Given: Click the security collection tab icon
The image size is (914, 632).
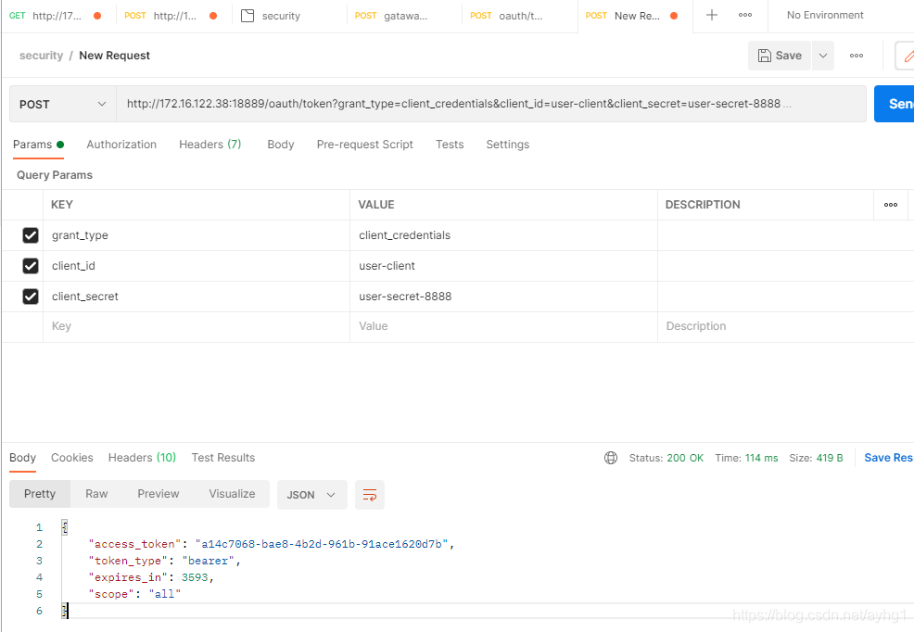Looking at the screenshot, I should pos(248,16).
